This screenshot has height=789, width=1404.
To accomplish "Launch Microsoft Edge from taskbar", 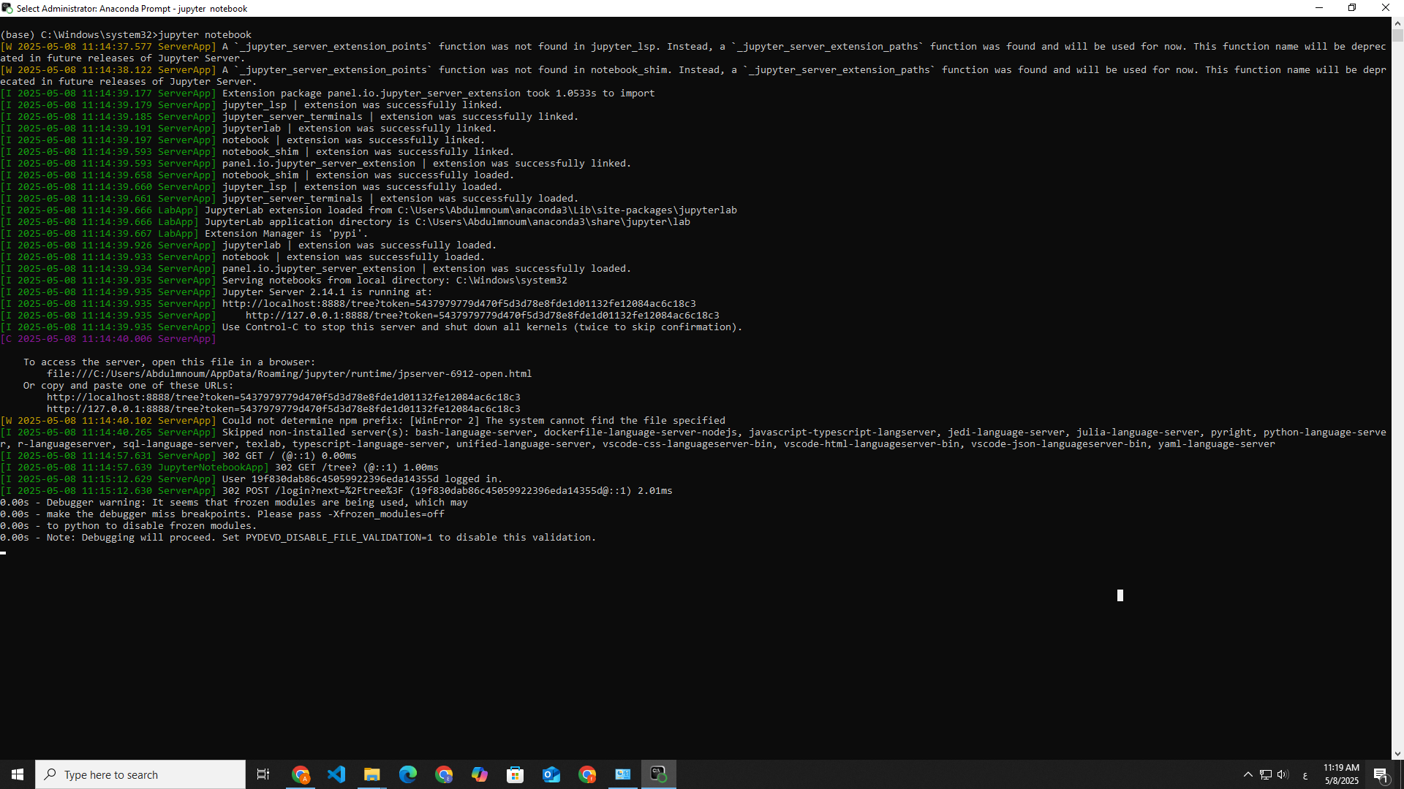I will [x=407, y=774].
